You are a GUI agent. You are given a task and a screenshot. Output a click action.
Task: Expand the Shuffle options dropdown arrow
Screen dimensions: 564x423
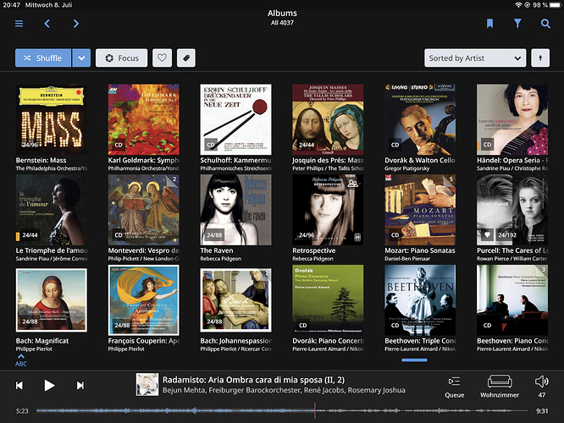click(81, 58)
